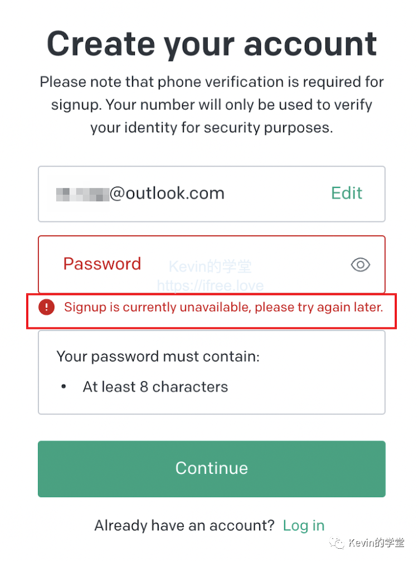Screen dimensions: 418x561
Task: Edit the email address
Action: [346, 194]
